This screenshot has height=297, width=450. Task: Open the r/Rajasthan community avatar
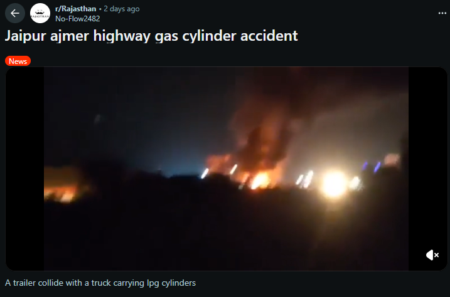pos(40,13)
